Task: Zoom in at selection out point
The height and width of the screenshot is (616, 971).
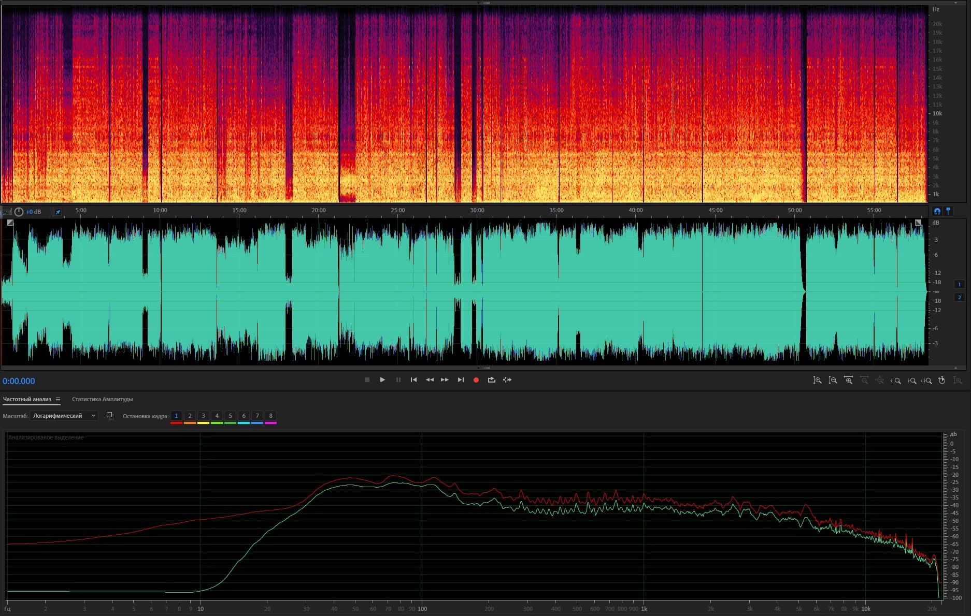Action: [911, 380]
